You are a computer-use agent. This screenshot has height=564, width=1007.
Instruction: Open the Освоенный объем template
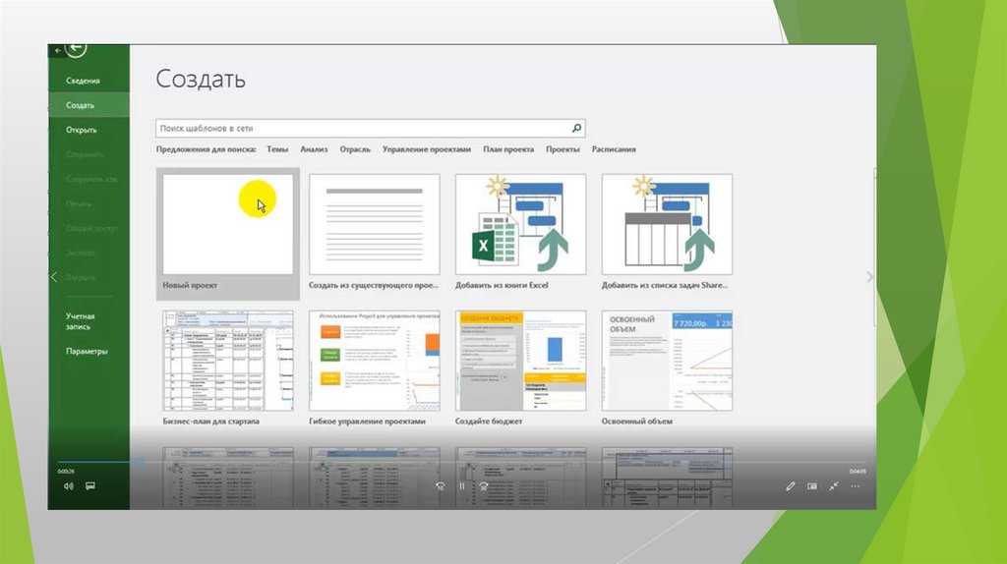tap(667, 368)
